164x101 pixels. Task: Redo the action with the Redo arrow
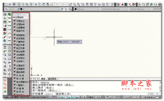(x=63, y=4)
